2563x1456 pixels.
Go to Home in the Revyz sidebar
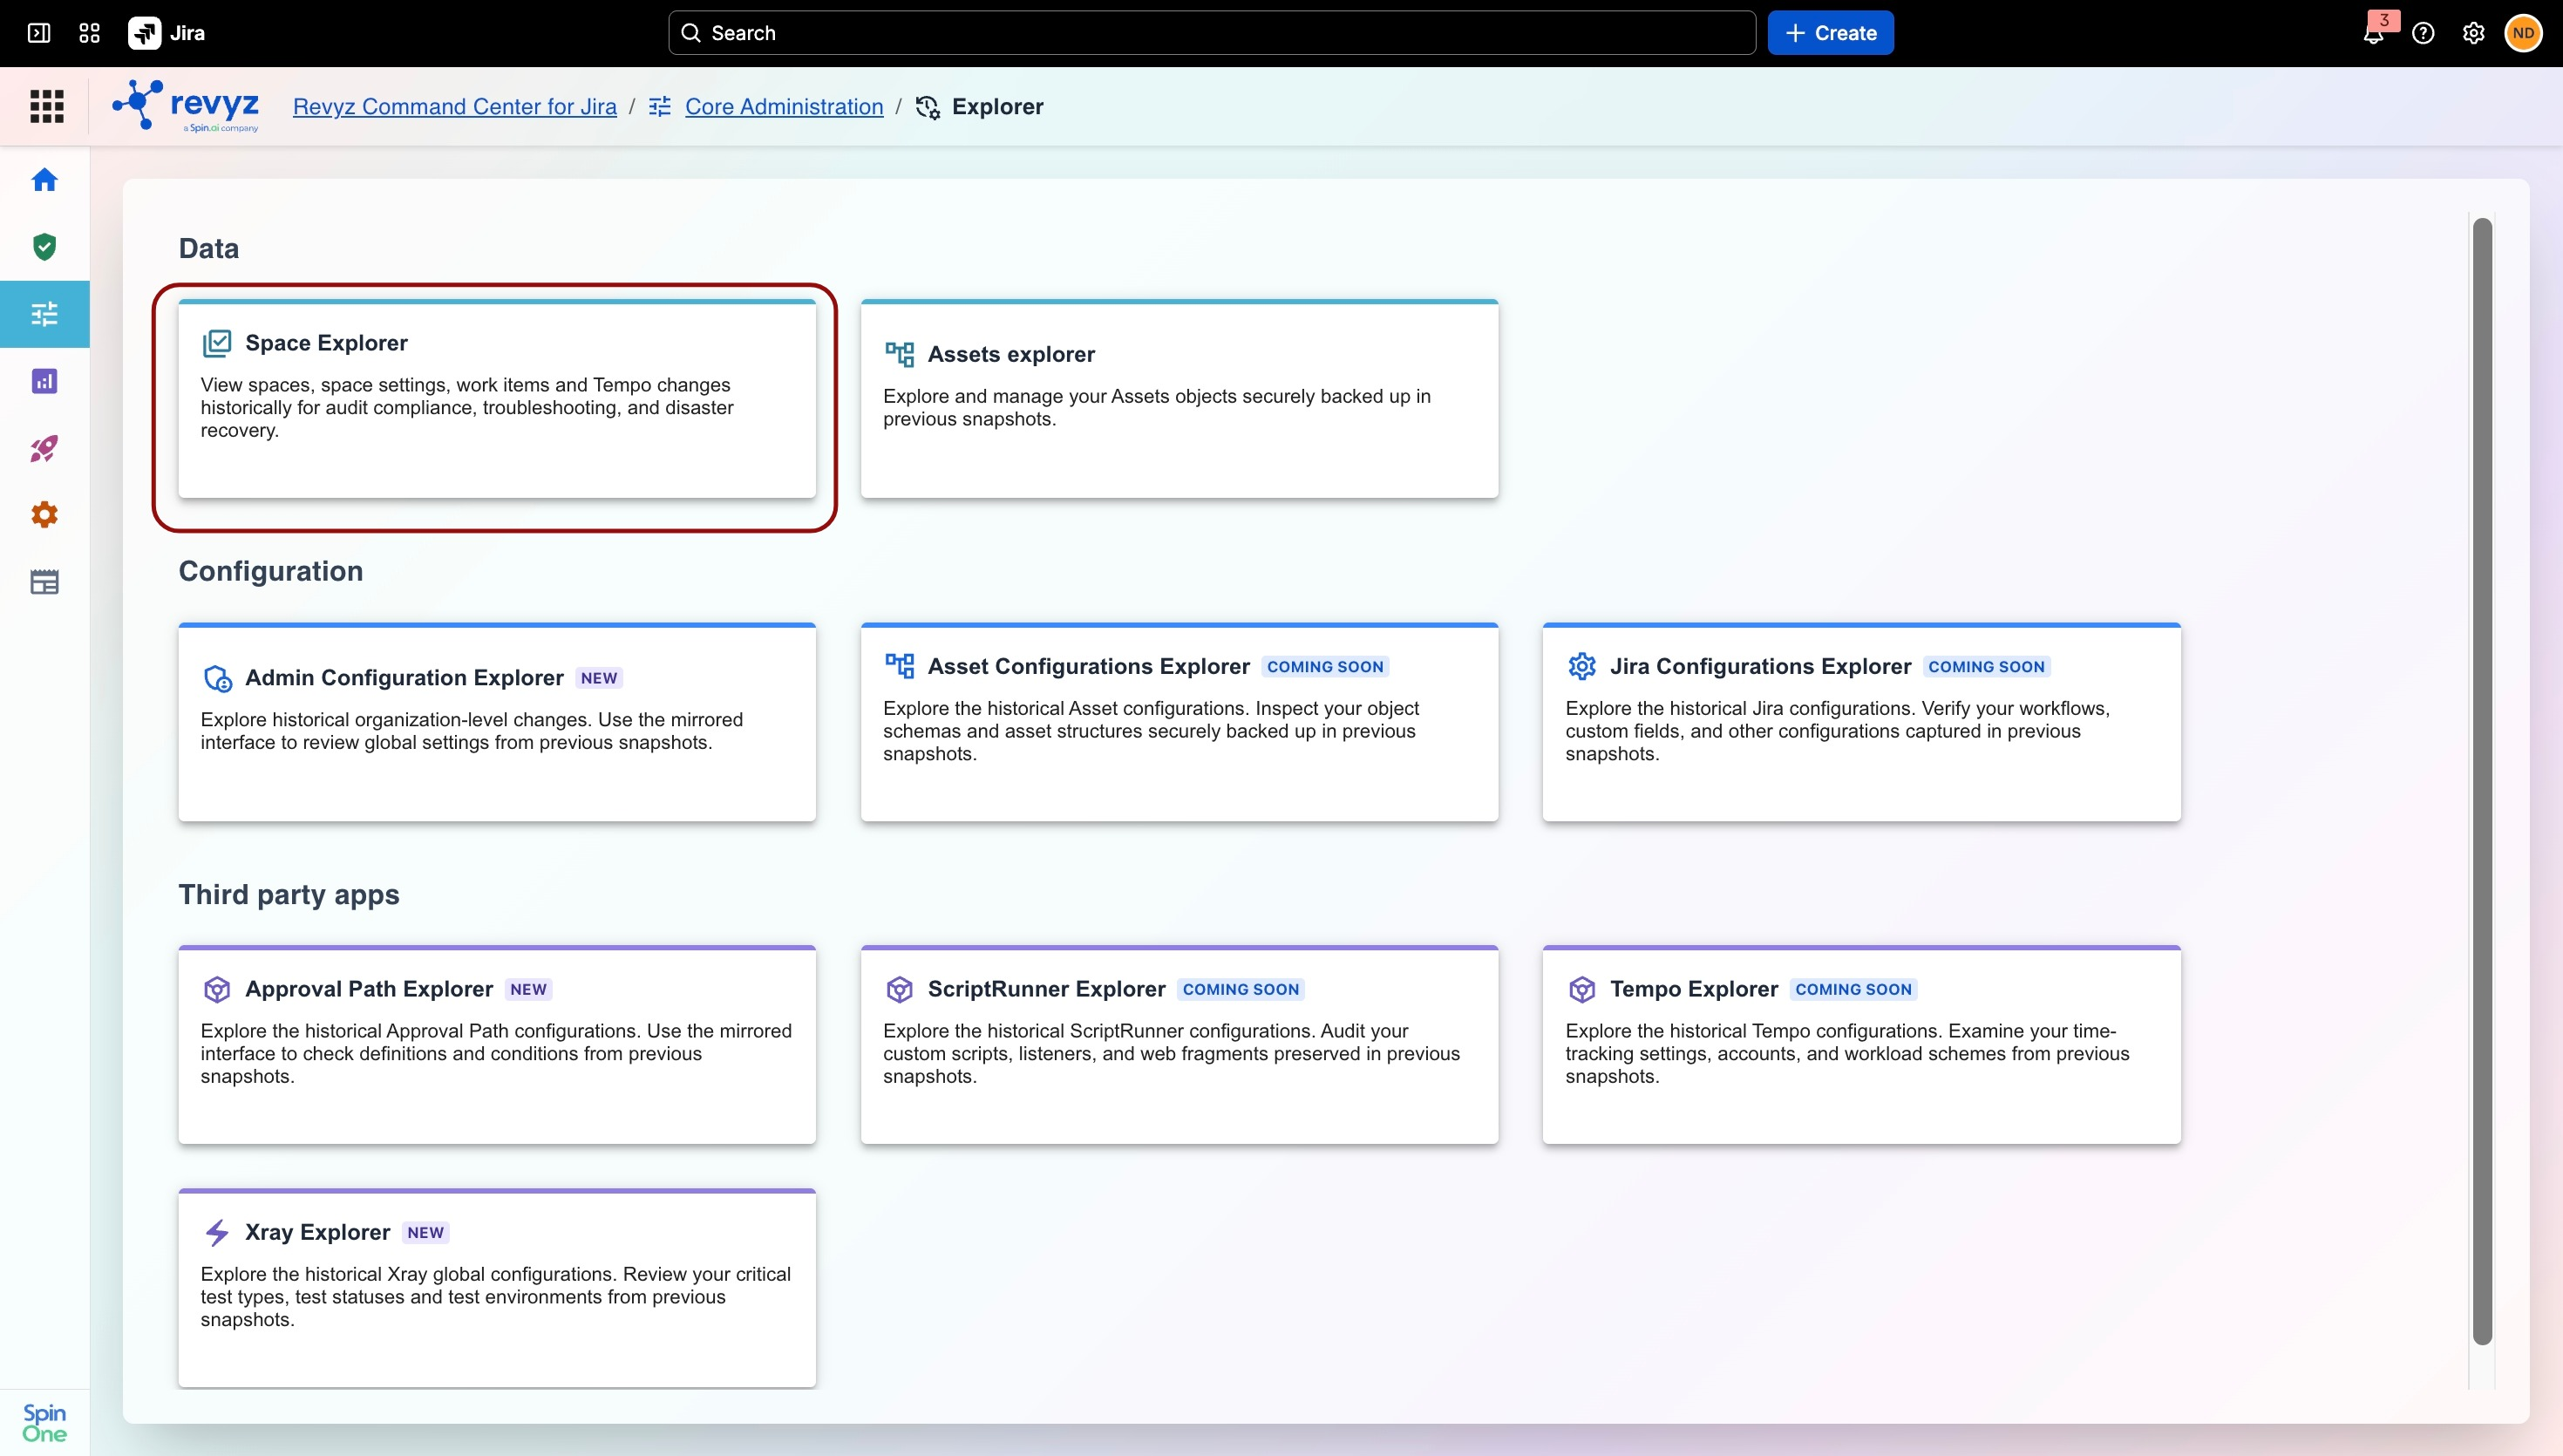point(44,180)
